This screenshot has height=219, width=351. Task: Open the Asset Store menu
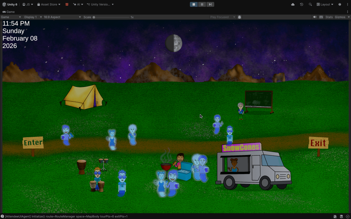pyautogui.click(x=49, y=4)
